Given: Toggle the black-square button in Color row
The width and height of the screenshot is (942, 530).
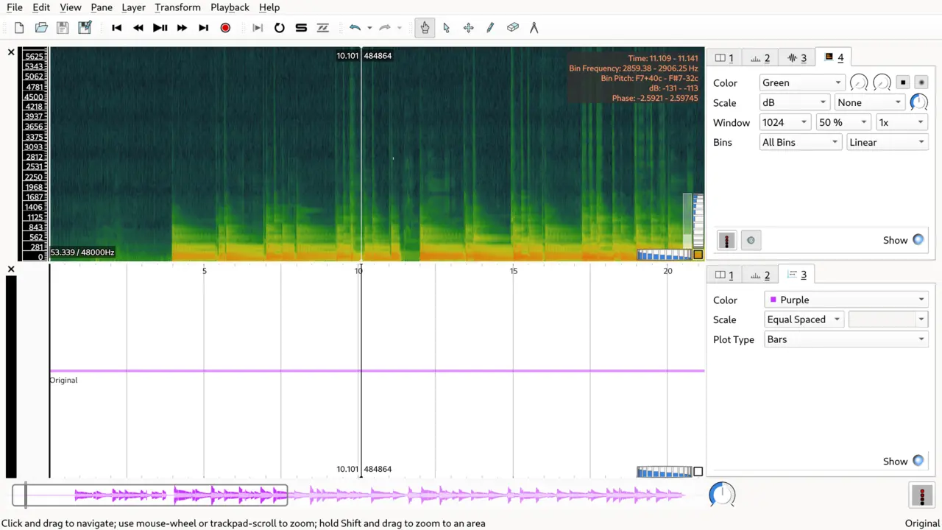Looking at the screenshot, I should click(903, 82).
